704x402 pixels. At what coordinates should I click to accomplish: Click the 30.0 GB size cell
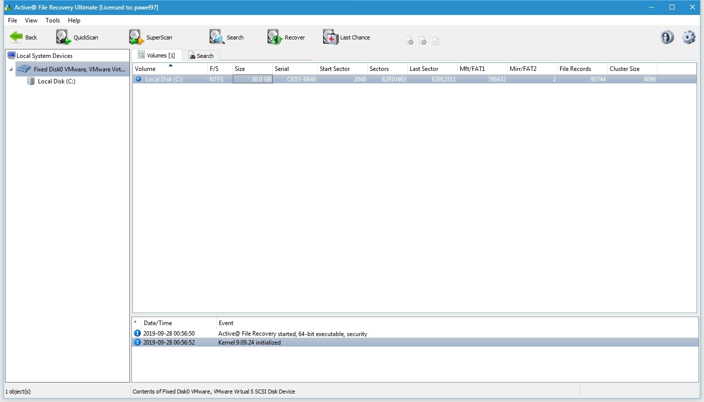tap(252, 79)
